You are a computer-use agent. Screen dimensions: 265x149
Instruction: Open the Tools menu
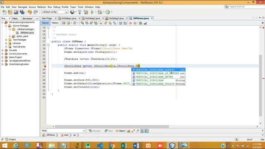(x=80, y=7)
